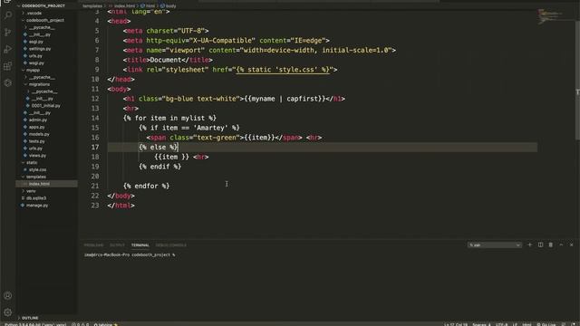Click '{% for item in mylist %}' code
580x326 pixels.
point(169,118)
